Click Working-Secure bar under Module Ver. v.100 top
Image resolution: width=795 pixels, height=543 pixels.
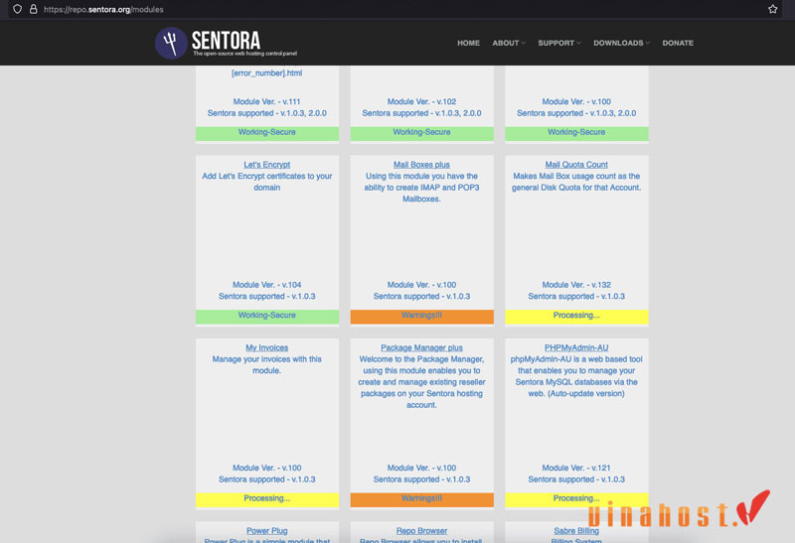coord(576,133)
